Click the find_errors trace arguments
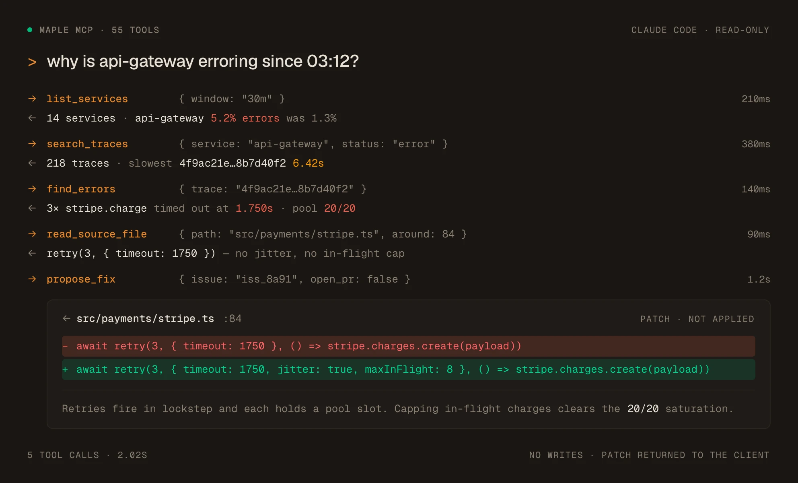This screenshot has height=483, width=798. pyautogui.click(x=273, y=189)
